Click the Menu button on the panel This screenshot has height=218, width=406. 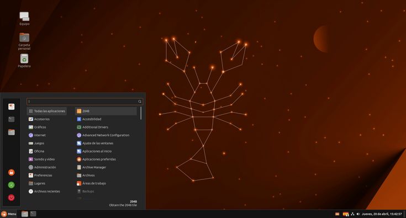(8, 214)
